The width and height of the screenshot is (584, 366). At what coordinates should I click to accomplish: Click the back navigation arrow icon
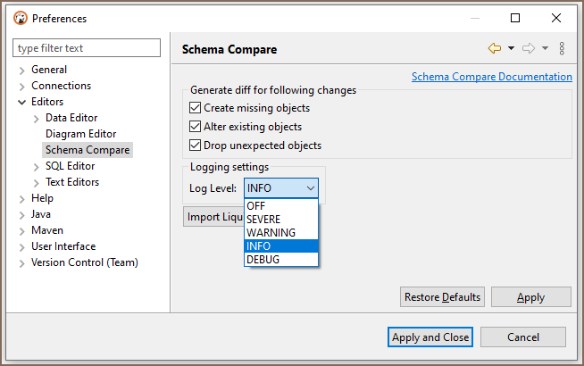pyautogui.click(x=495, y=48)
